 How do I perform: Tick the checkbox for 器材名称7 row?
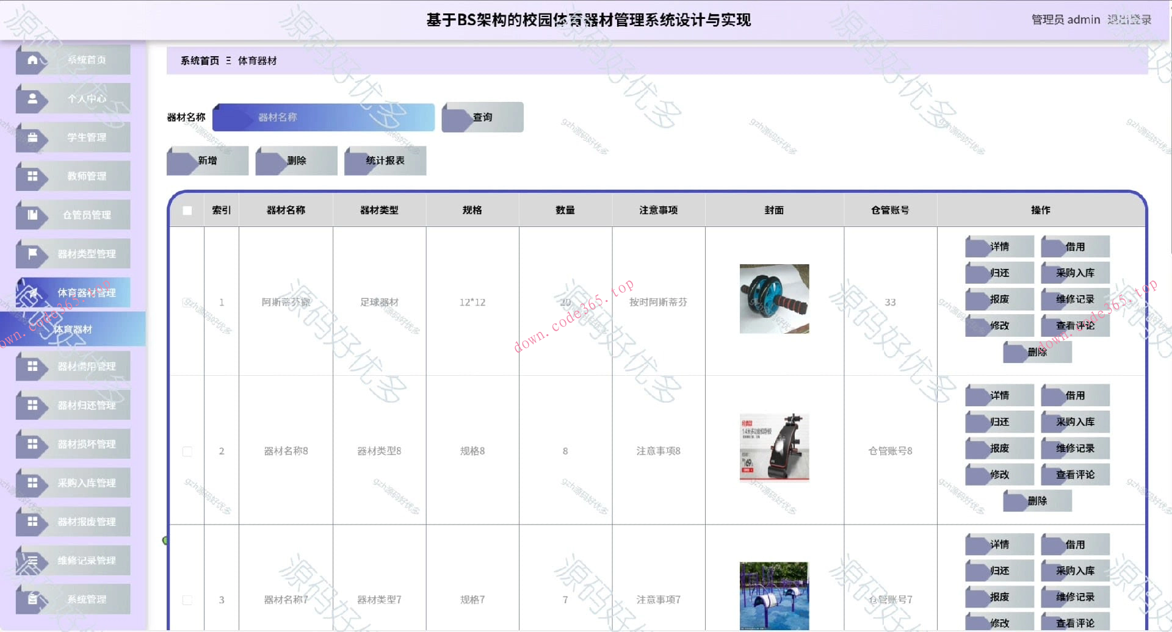(x=187, y=600)
